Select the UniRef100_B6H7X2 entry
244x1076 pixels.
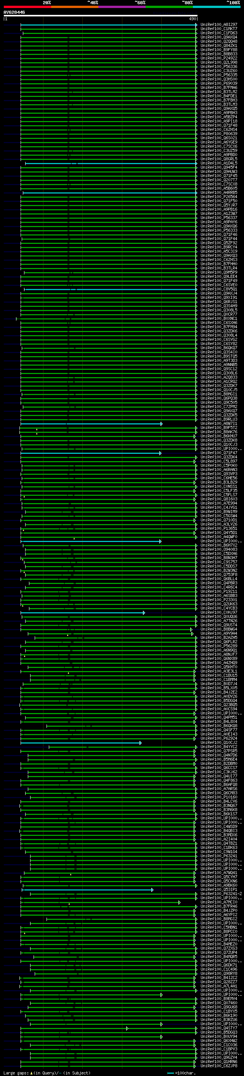tap(218, 545)
